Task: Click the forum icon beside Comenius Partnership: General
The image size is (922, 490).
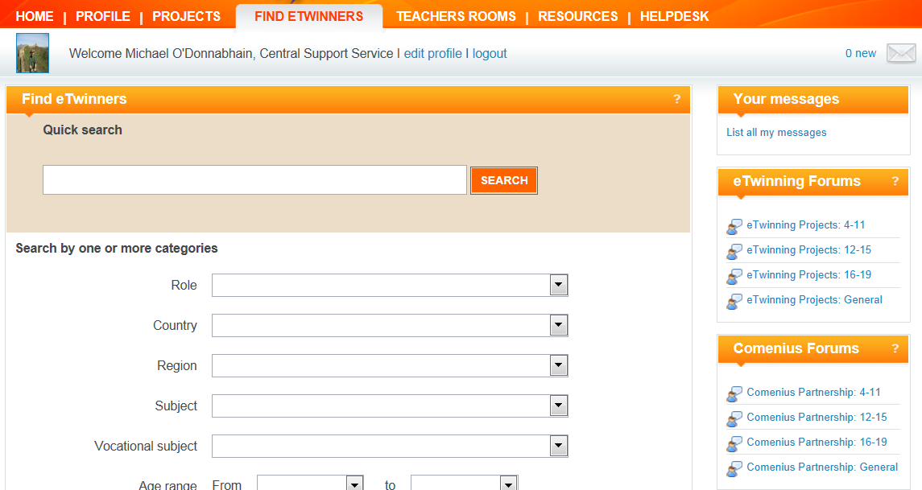Action: pyautogui.click(x=734, y=469)
